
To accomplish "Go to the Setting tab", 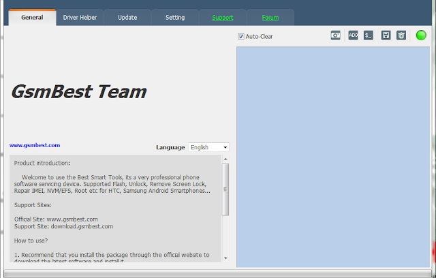I will pos(175,18).
